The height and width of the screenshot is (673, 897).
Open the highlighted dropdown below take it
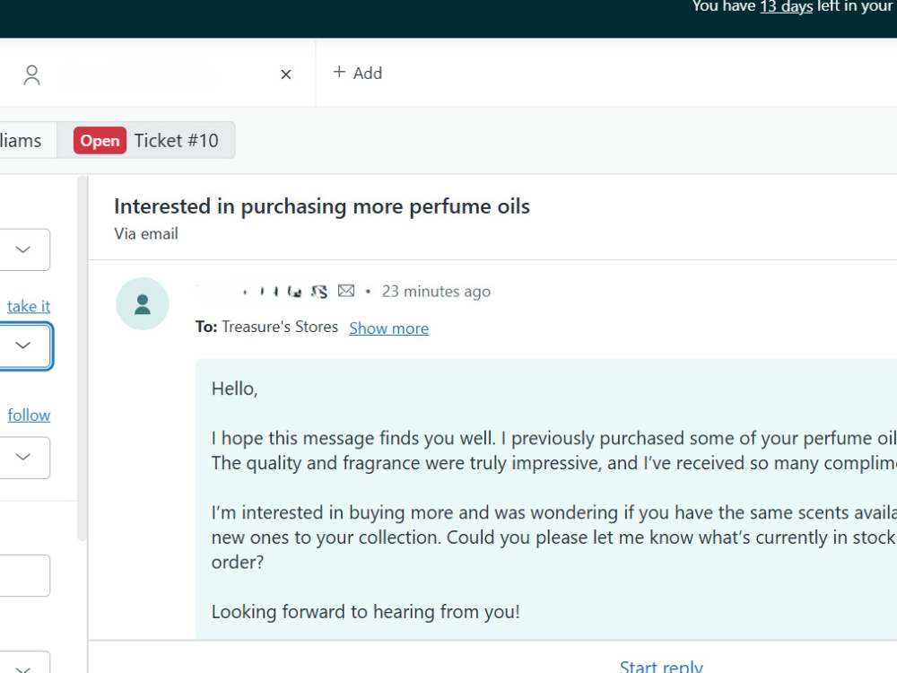[25, 345]
